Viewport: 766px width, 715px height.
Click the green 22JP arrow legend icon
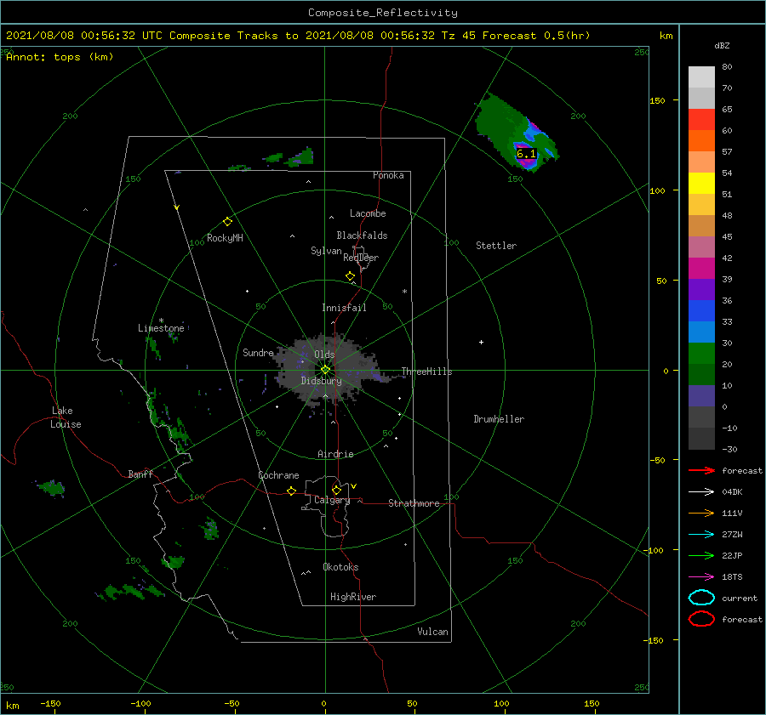701,555
